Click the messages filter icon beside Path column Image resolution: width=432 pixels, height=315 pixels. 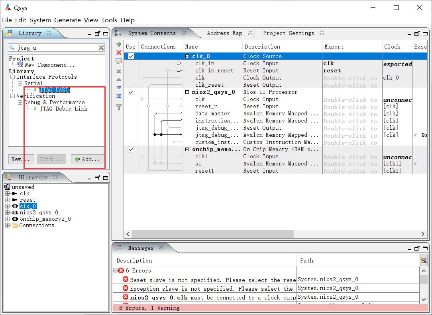pos(424,260)
